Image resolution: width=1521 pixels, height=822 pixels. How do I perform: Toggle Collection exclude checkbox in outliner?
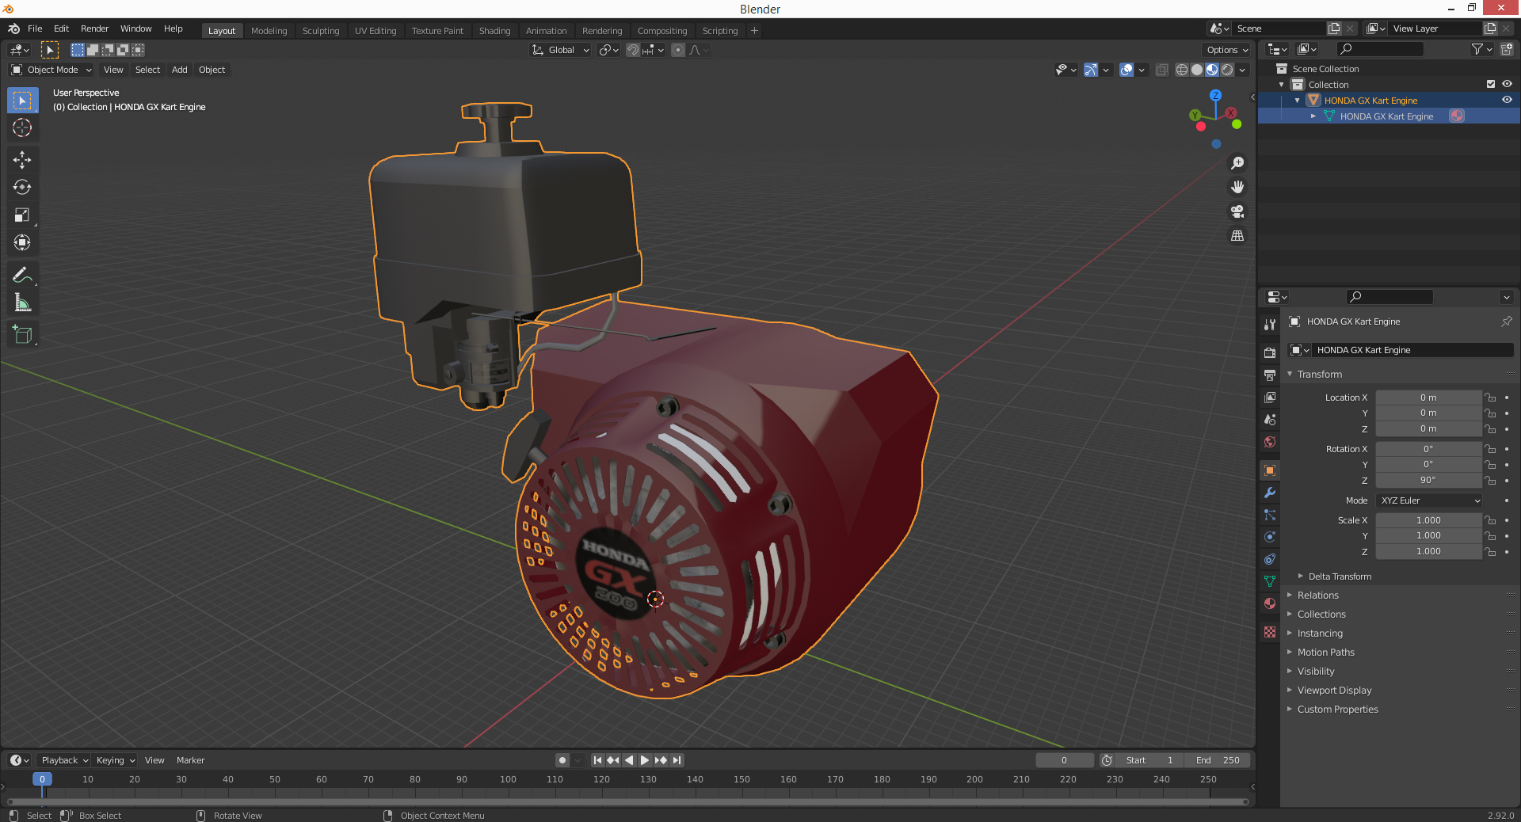(x=1491, y=85)
